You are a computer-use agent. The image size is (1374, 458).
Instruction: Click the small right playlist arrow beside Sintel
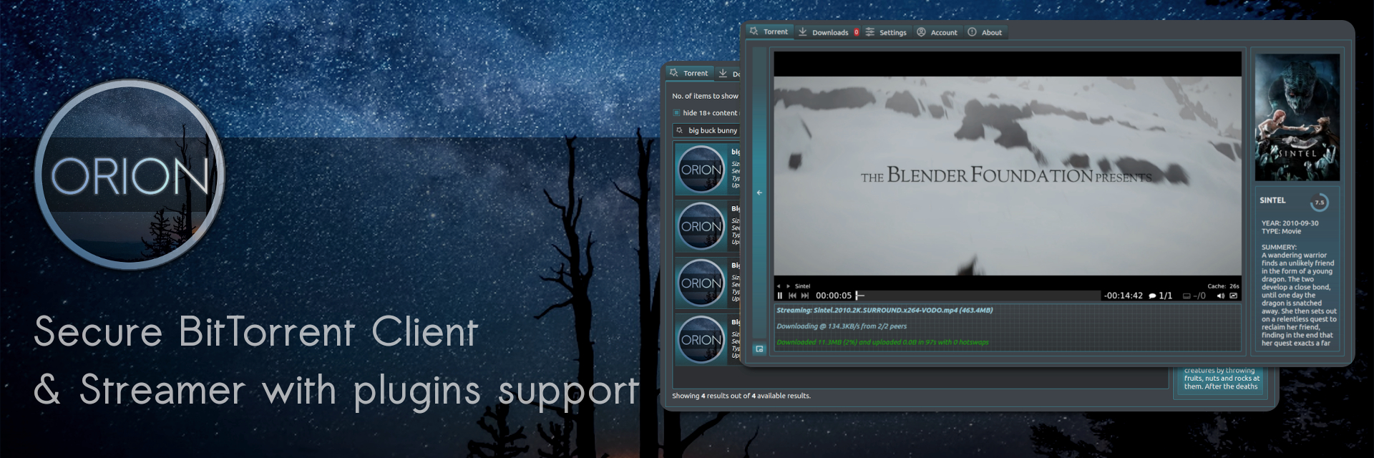click(x=789, y=286)
